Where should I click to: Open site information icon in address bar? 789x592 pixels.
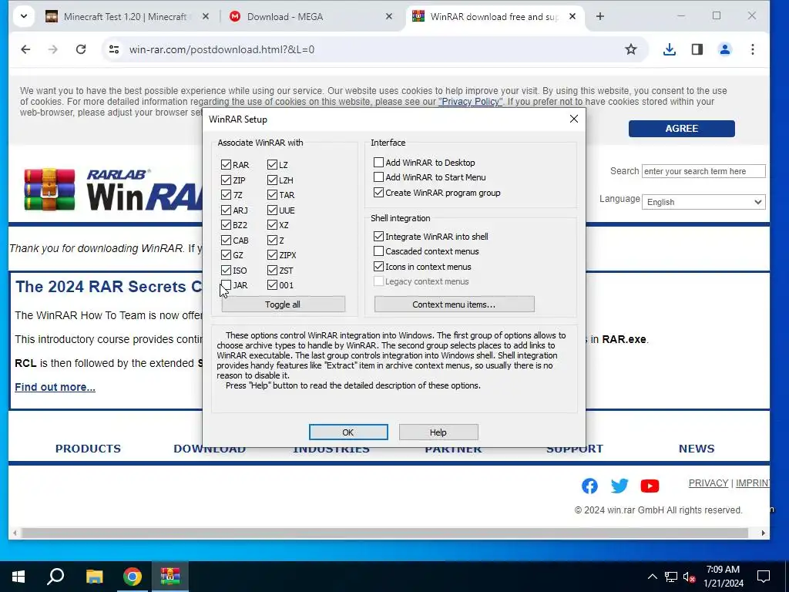[114, 49]
